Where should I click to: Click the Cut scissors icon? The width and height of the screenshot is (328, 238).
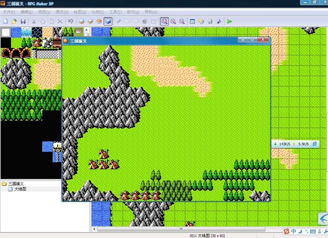[34, 21]
